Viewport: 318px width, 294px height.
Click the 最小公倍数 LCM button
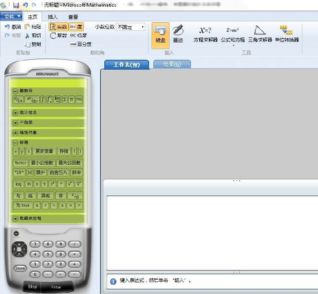[x=42, y=163]
